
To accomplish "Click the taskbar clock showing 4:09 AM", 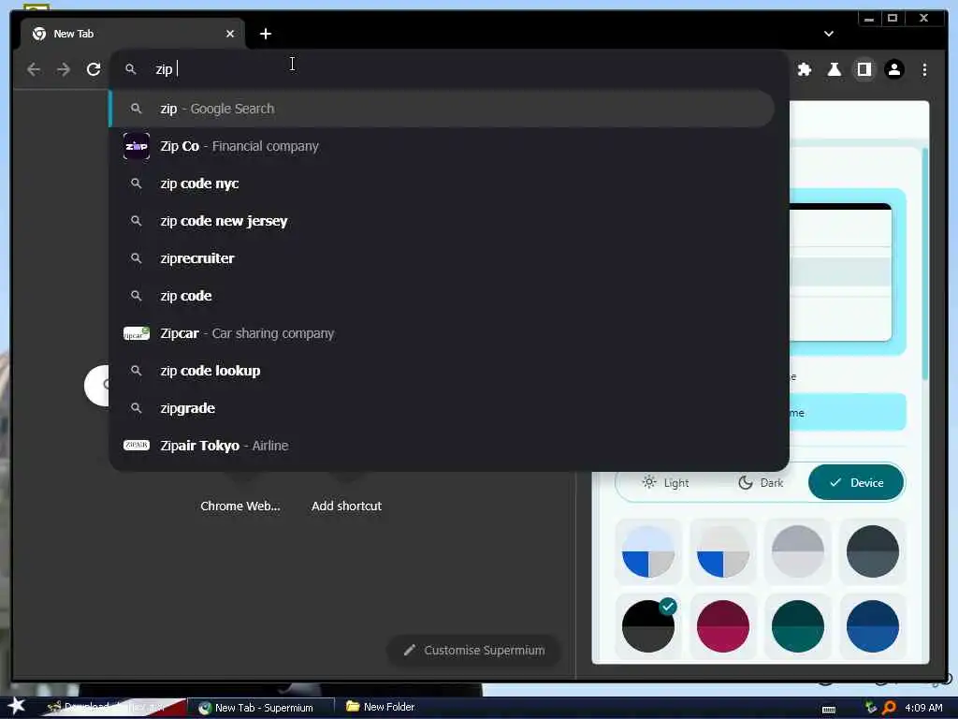I will point(923,708).
